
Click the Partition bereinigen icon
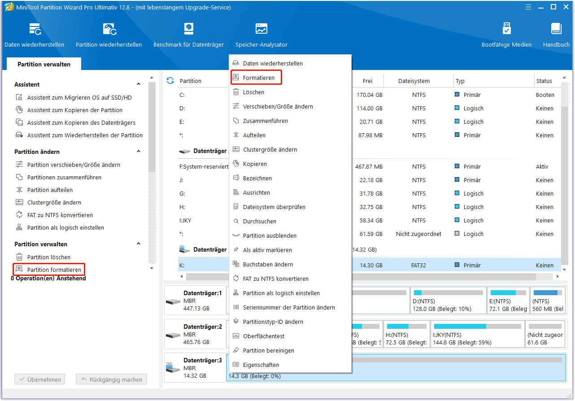point(236,350)
